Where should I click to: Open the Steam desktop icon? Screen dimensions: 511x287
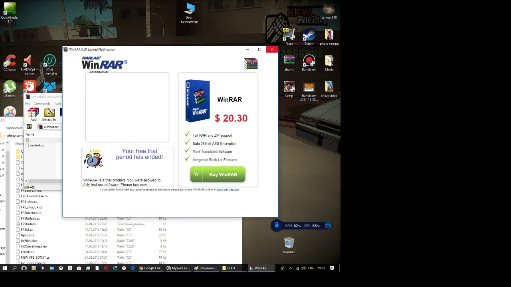tap(309, 37)
